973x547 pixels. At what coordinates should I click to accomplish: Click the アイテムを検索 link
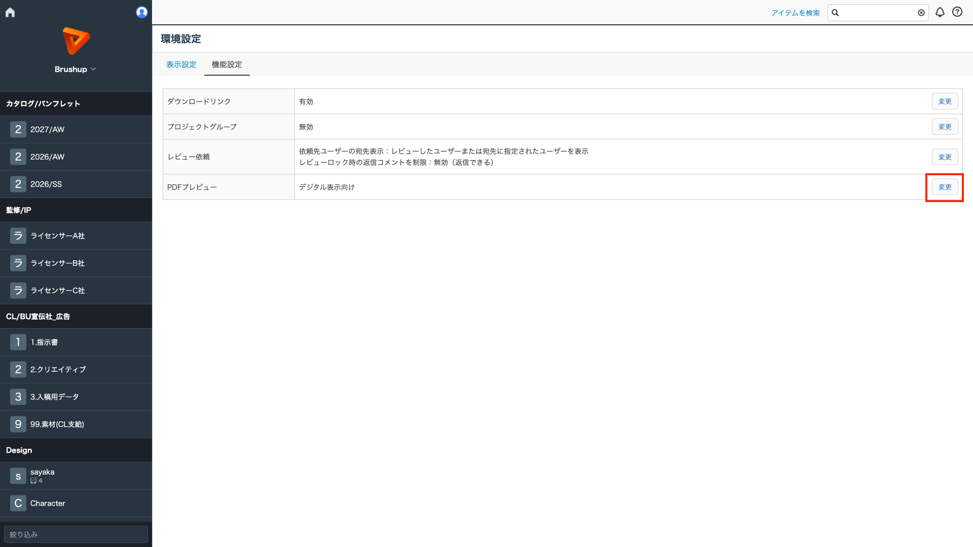click(x=796, y=13)
